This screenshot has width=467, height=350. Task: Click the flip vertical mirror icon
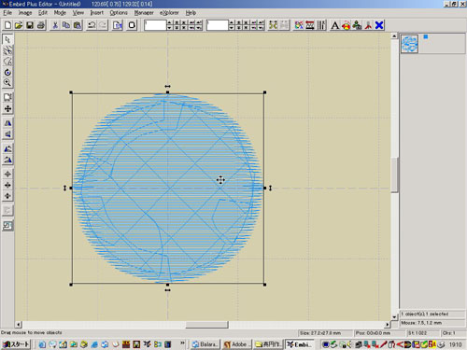pos(7,134)
